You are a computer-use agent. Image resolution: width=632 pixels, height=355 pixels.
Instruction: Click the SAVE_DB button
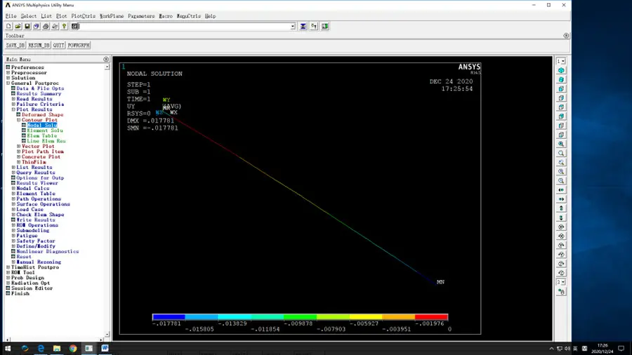15,46
